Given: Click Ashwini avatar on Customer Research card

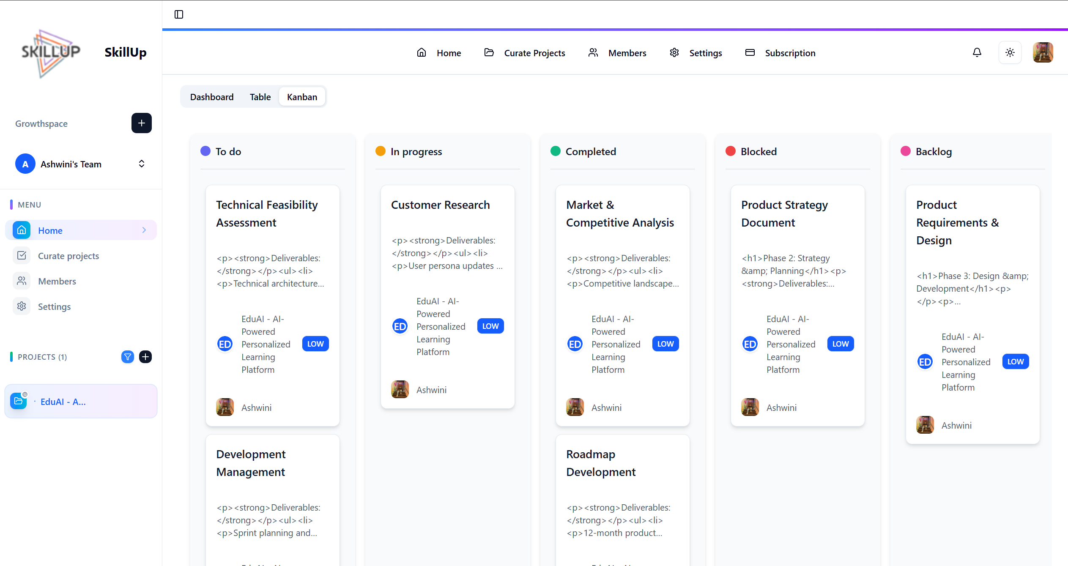Looking at the screenshot, I should 400,389.
